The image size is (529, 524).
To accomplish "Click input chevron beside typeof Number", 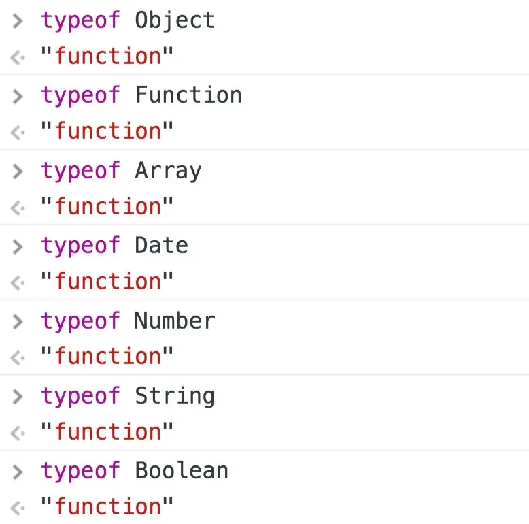I will [x=18, y=322].
